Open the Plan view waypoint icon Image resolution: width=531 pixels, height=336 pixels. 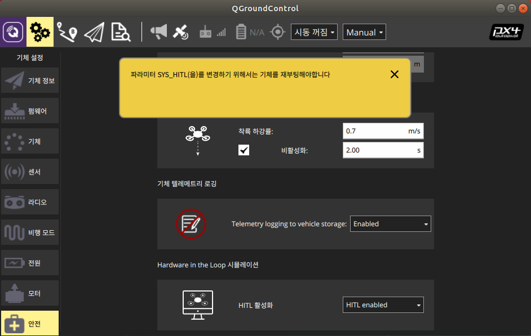coord(67,32)
